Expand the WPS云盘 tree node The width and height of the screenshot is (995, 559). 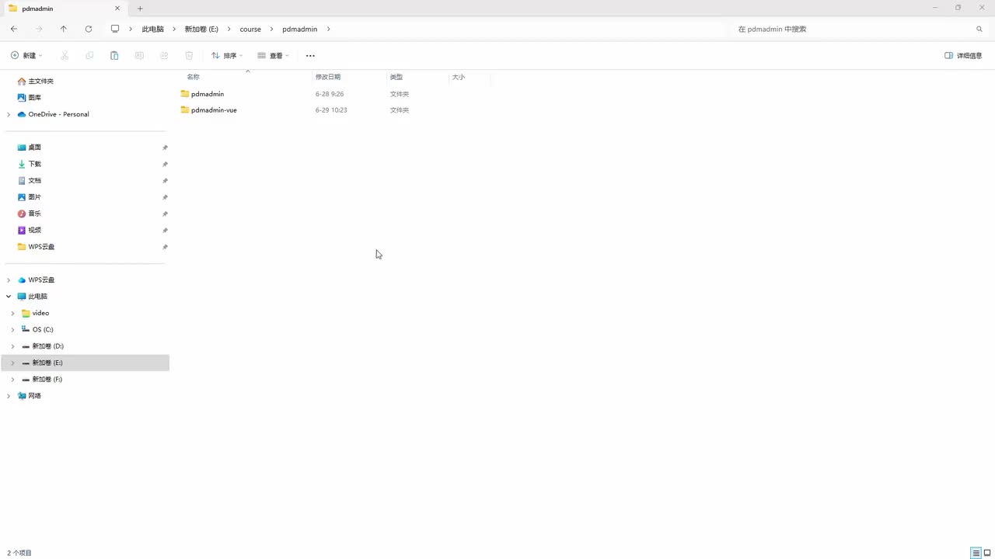(x=9, y=280)
